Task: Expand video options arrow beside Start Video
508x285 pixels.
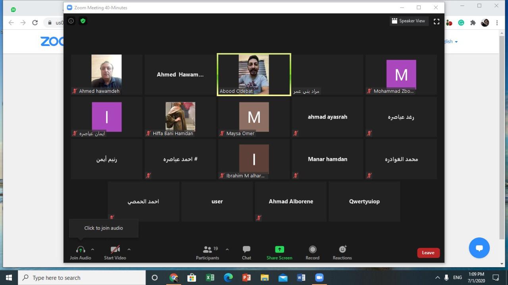Action: (129, 249)
